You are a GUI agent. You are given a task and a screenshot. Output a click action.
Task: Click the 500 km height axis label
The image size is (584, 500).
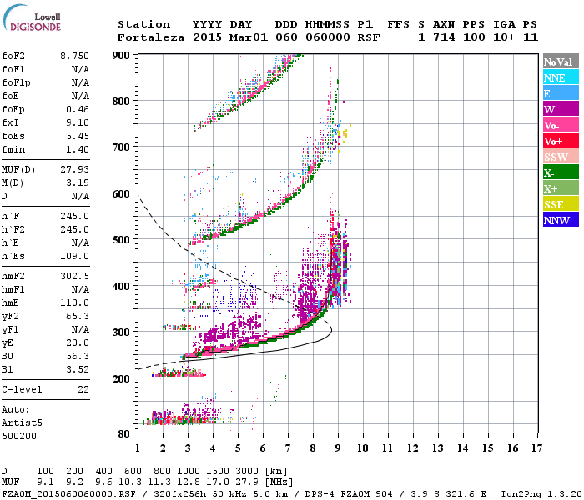(x=121, y=240)
